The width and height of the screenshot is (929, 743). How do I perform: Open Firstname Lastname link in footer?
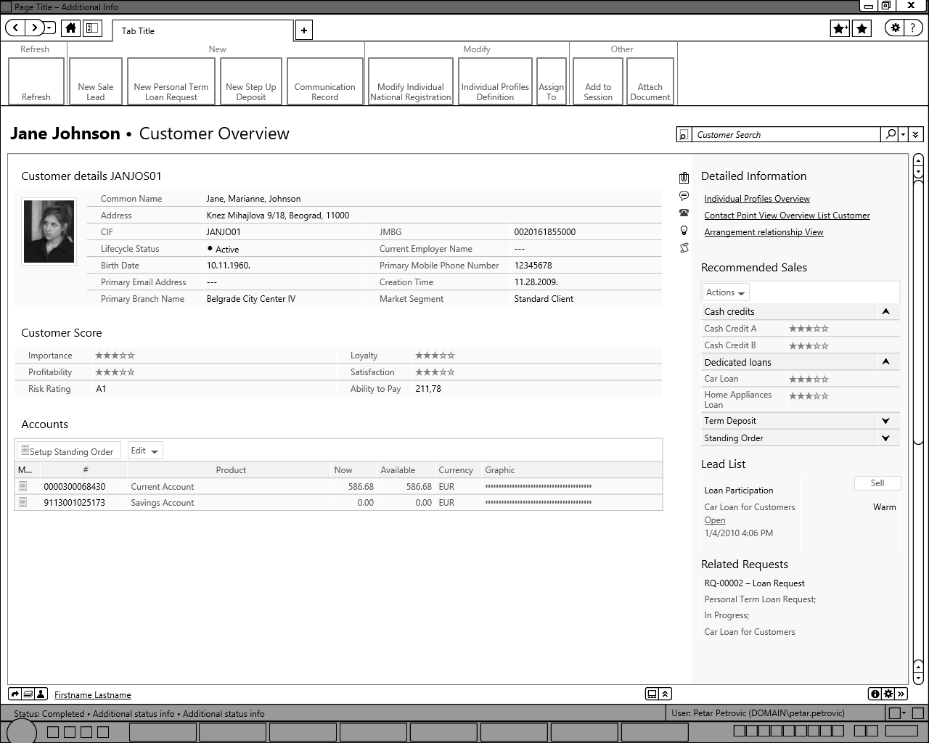click(x=93, y=695)
